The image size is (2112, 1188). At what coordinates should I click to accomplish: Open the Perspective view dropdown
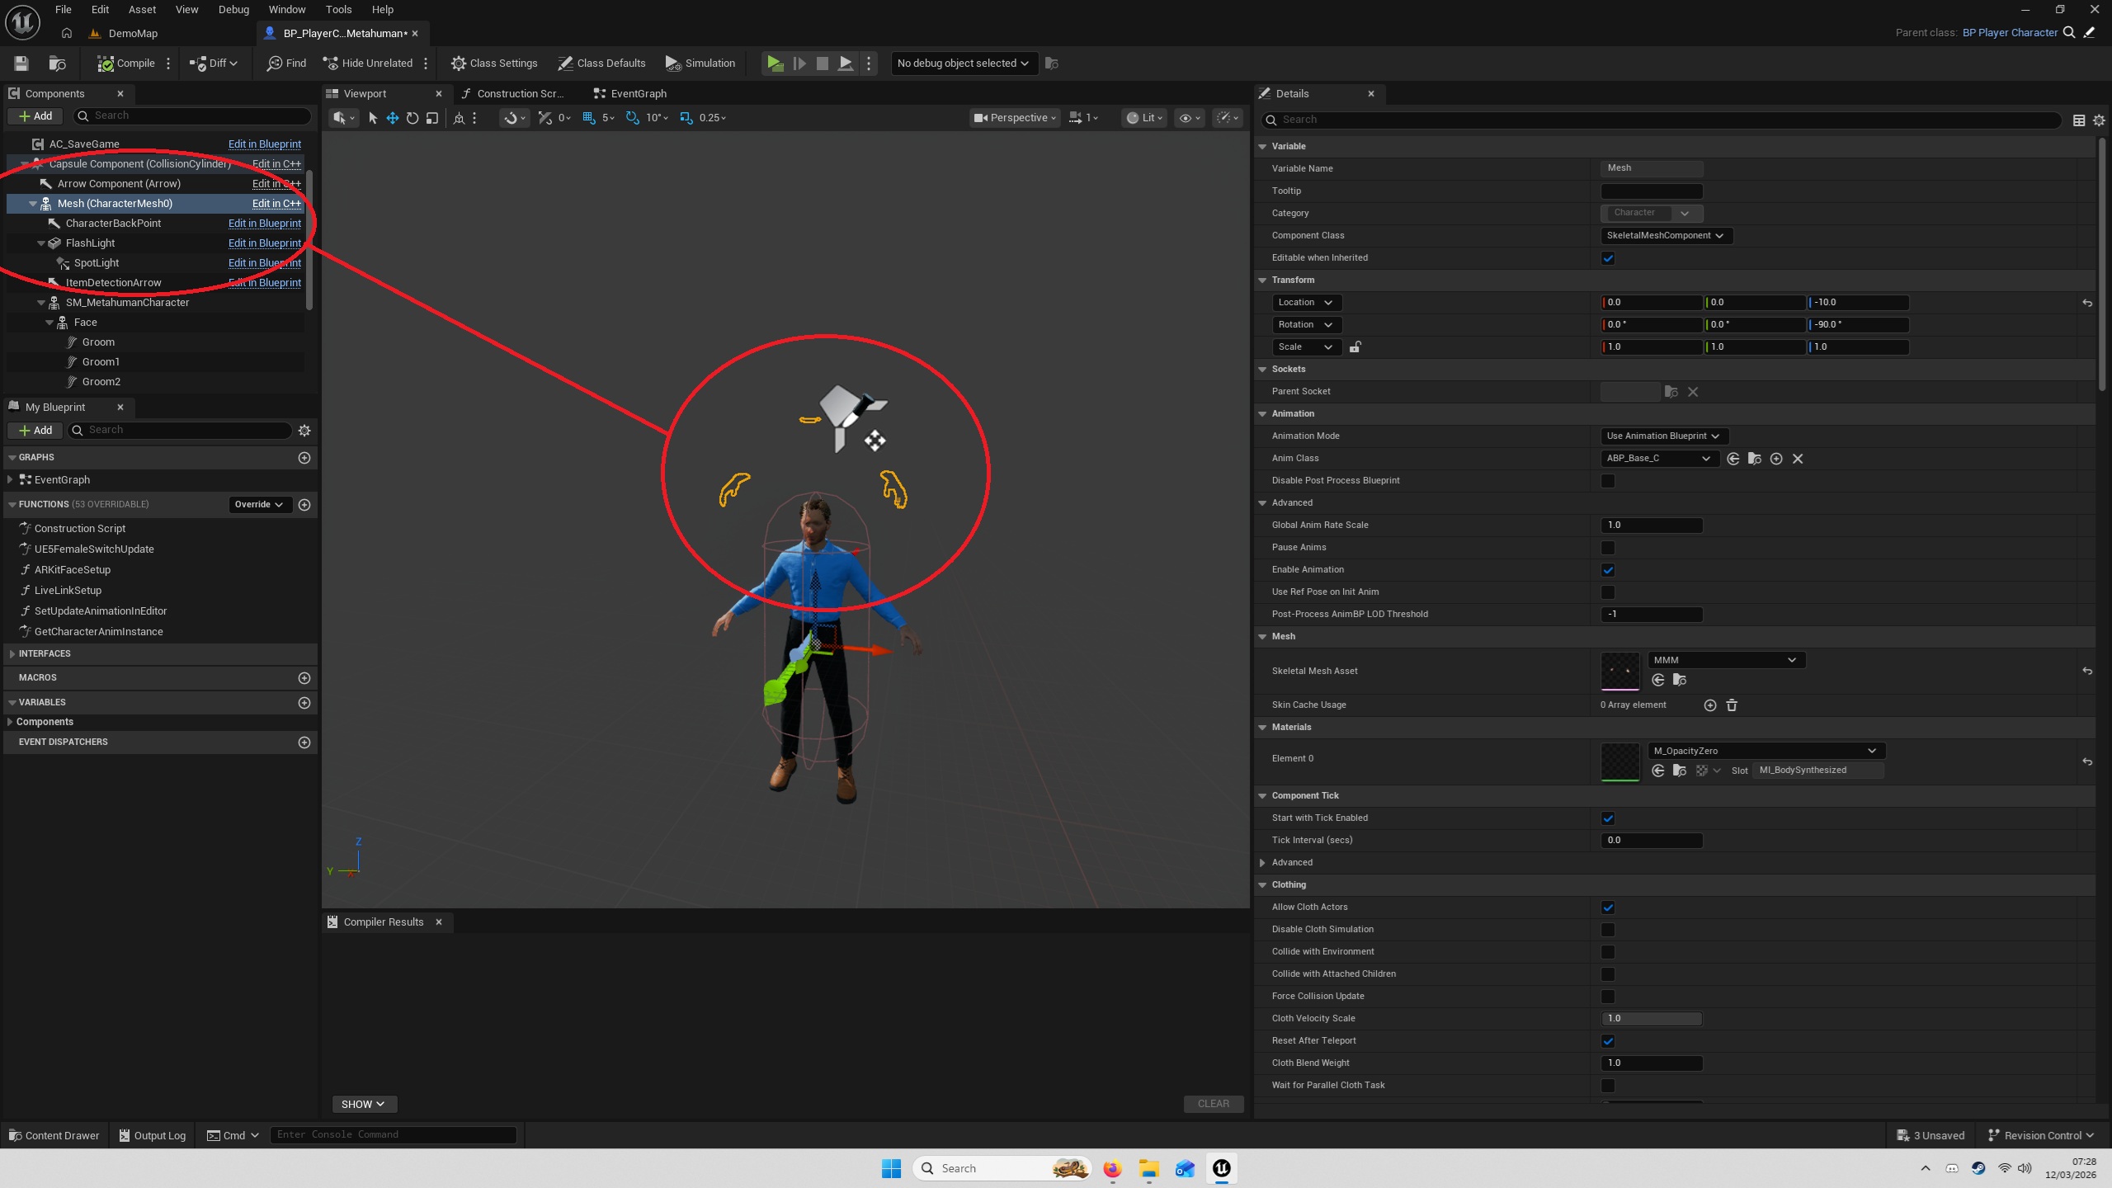point(1015,118)
